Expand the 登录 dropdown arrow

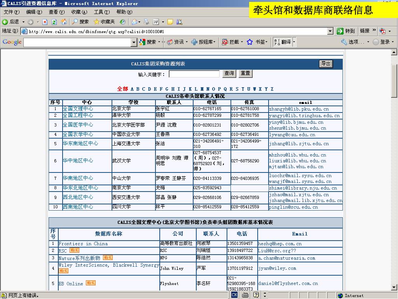coord(393,42)
